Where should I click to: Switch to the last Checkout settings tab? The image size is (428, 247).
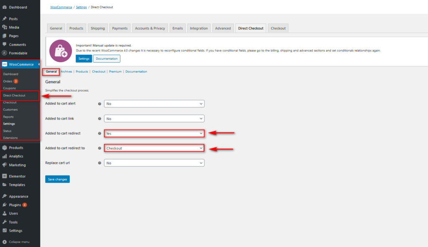278,28
